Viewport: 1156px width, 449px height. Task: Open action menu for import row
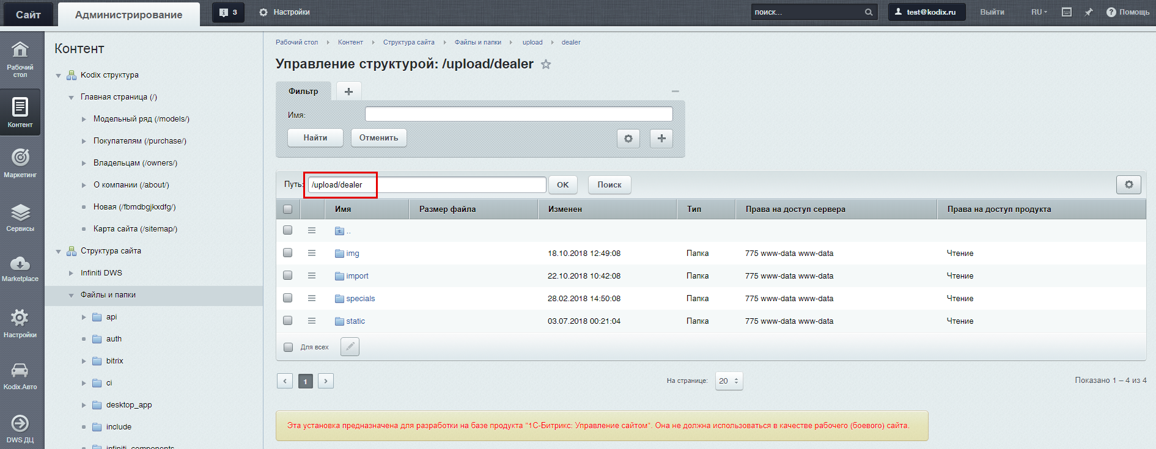click(x=312, y=276)
